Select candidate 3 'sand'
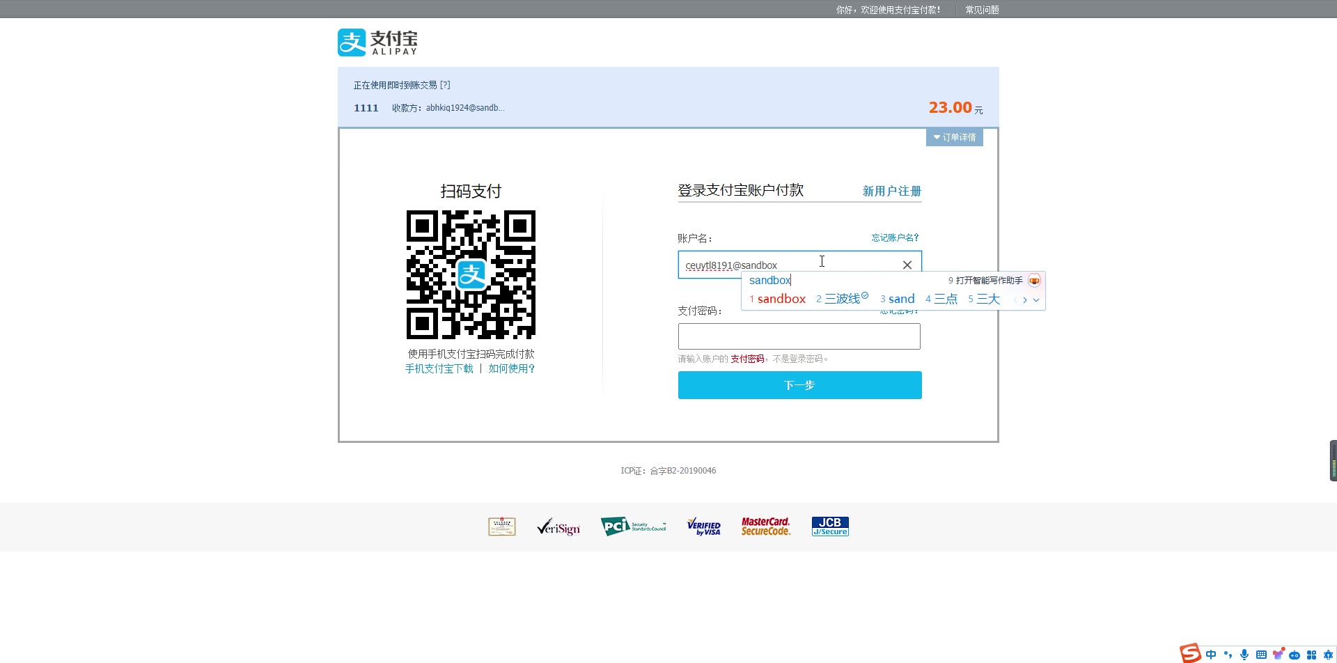 point(897,299)
